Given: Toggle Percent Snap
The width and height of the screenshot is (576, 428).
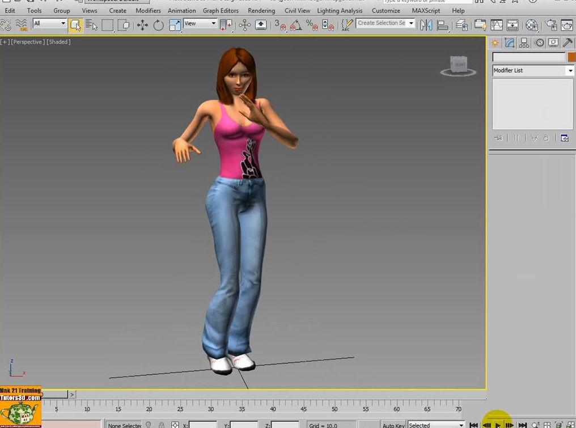Looking at the screenshot, I should click(312, 26).
